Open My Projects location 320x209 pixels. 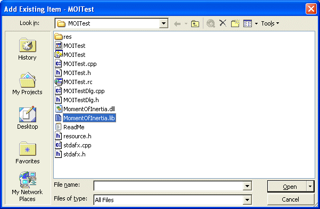[27, 83]
